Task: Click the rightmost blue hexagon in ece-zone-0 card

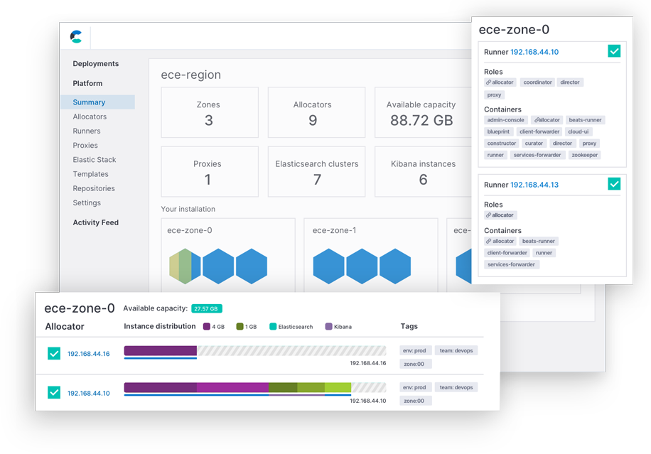Action: click(x=252, y=266)
